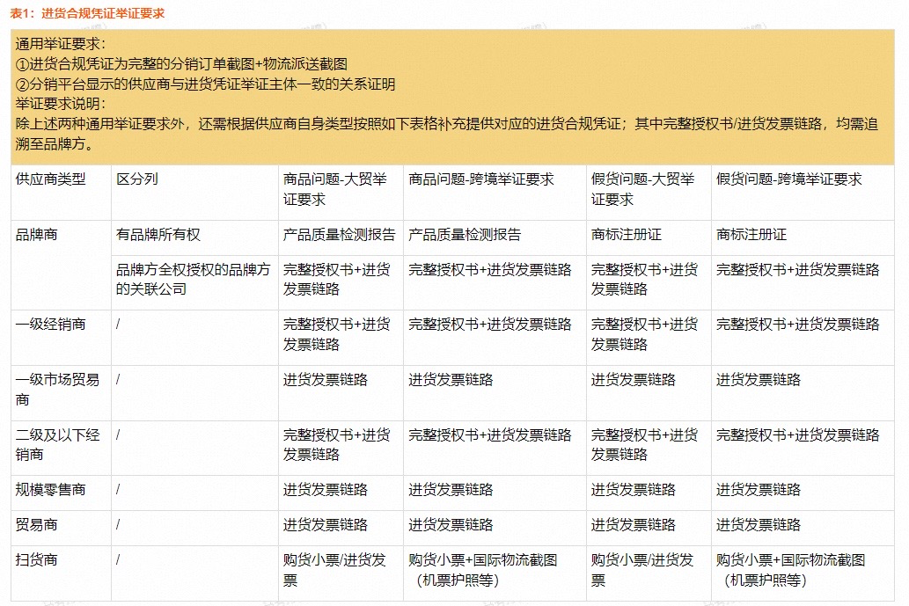Select 商标注册证 under 假货问题-跨境
The image size is (909, 606).
coord(751,235)
